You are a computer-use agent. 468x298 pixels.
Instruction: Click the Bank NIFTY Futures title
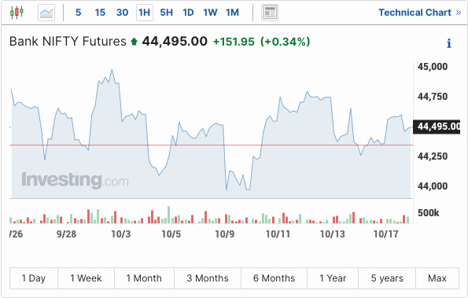(x=68, y=41)
